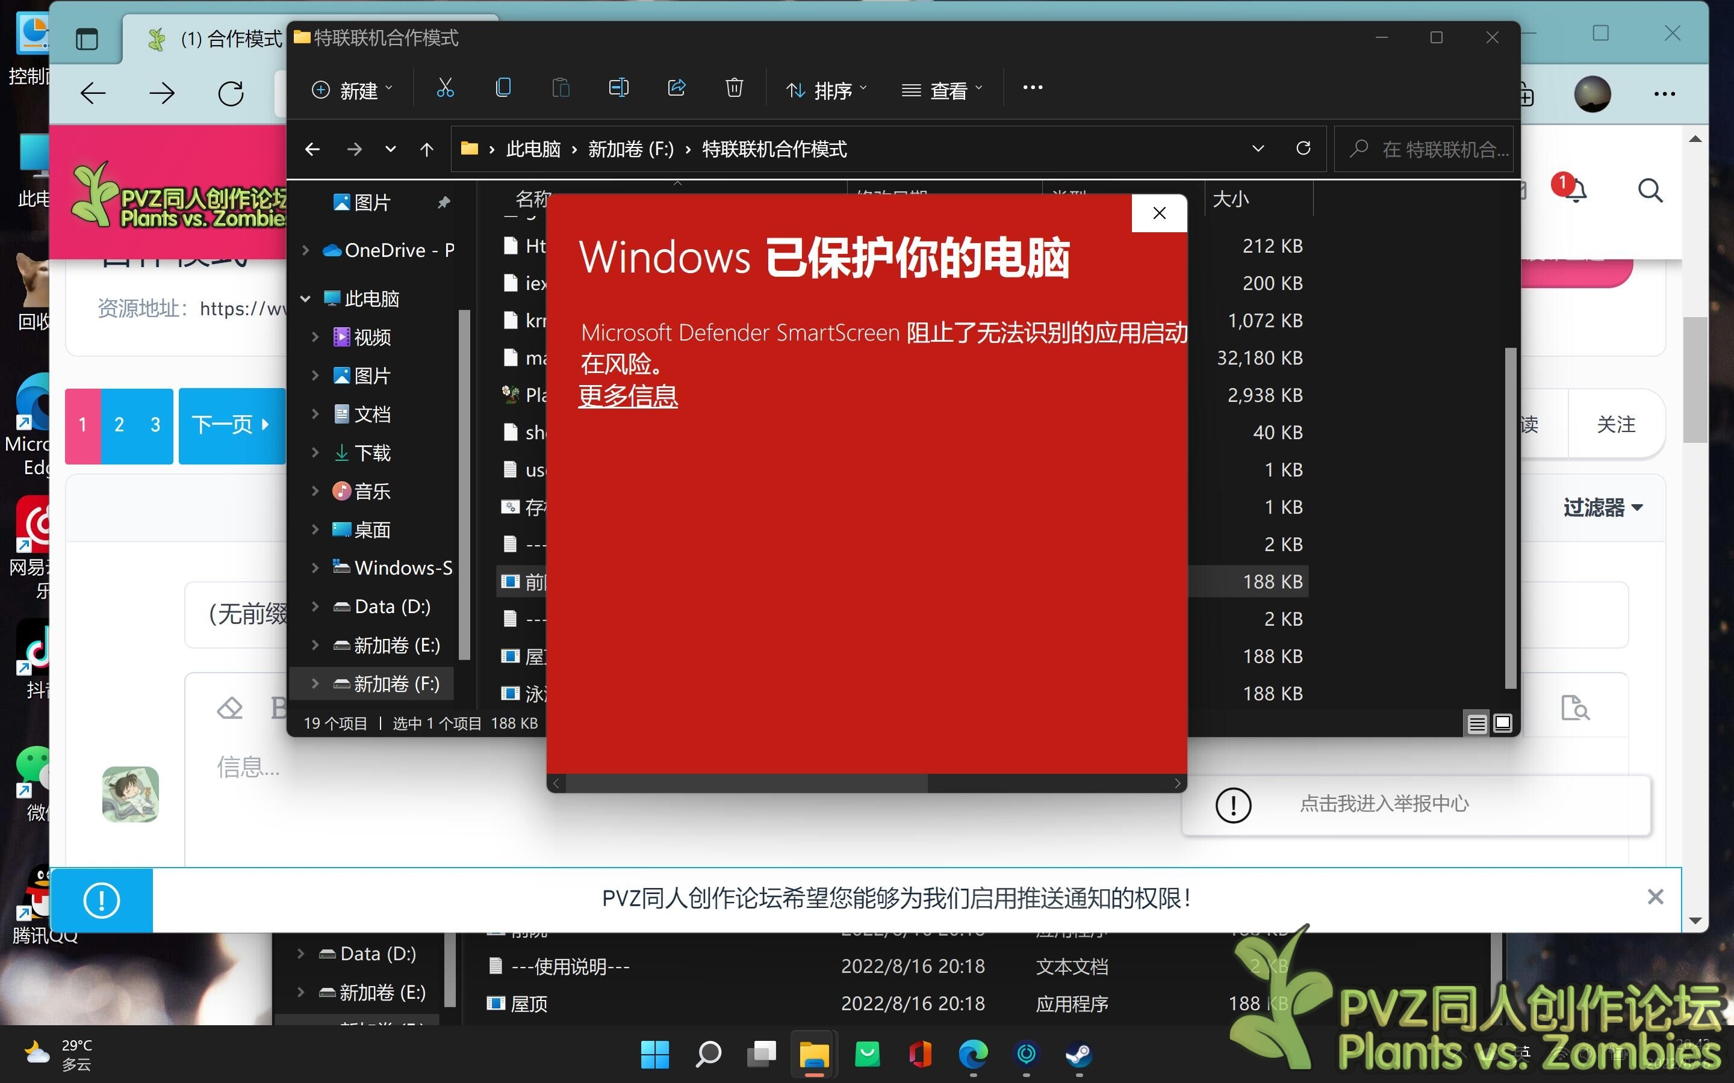Click the SmartScreen dialog horizontal scrollbar
This screenshot has width=1734, height=1083.
tap(747, 783)
